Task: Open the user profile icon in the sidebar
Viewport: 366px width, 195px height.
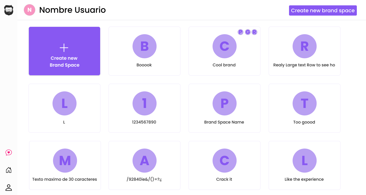Action: [9, 188]
